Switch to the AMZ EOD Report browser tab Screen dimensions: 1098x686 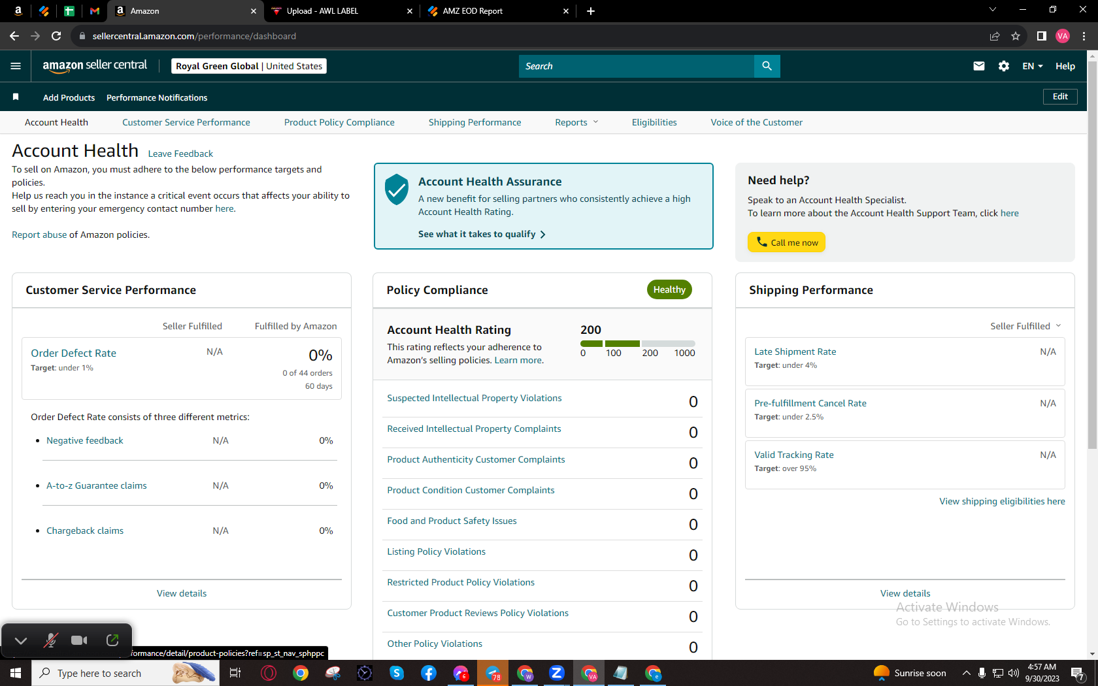pos(498,11)
